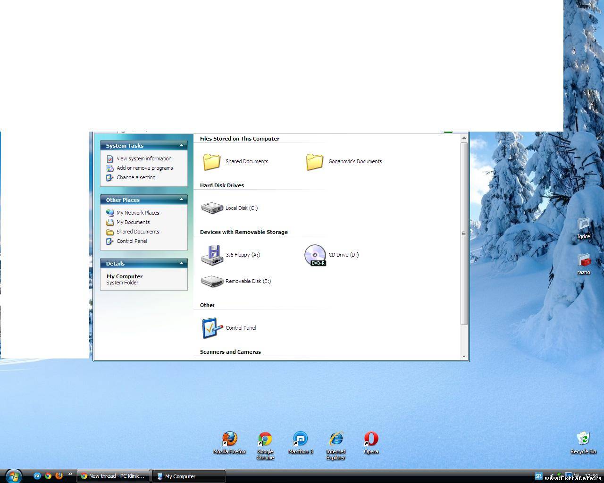
Task: Open My Network Places link
Action: tap(138, 213)
